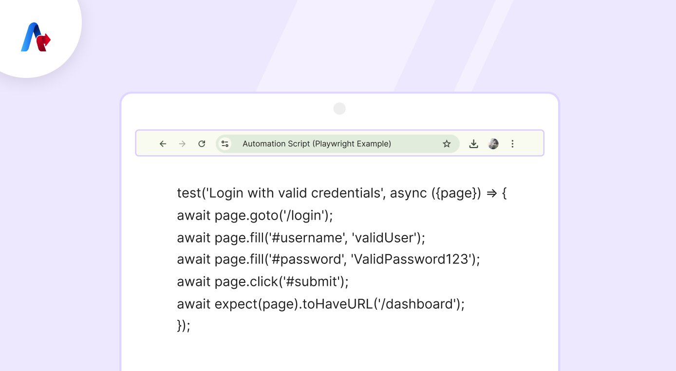Screen dimensions: 676x371
Task: Click the line test('Login with valid credentials'
Action: (x=342, y=193)
